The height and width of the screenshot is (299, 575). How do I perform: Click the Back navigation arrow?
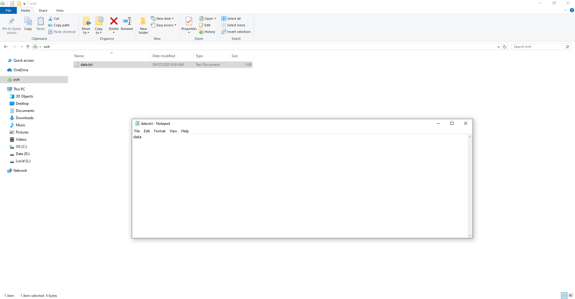pos(6,47)
